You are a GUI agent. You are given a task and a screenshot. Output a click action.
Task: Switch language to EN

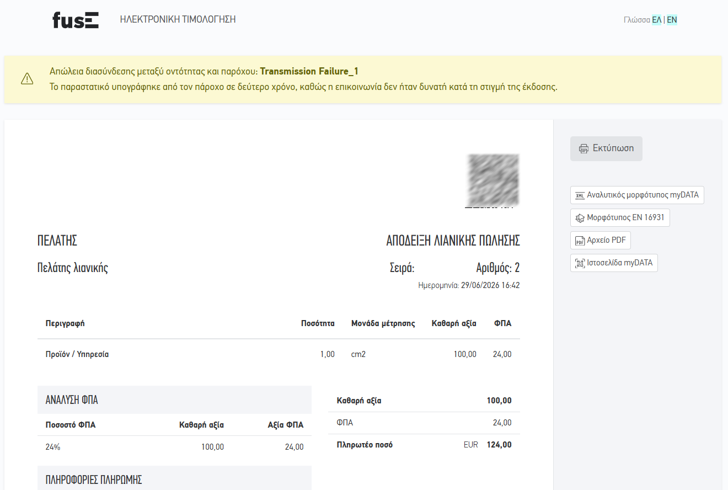pyautogui.click(x=672, y=20)
